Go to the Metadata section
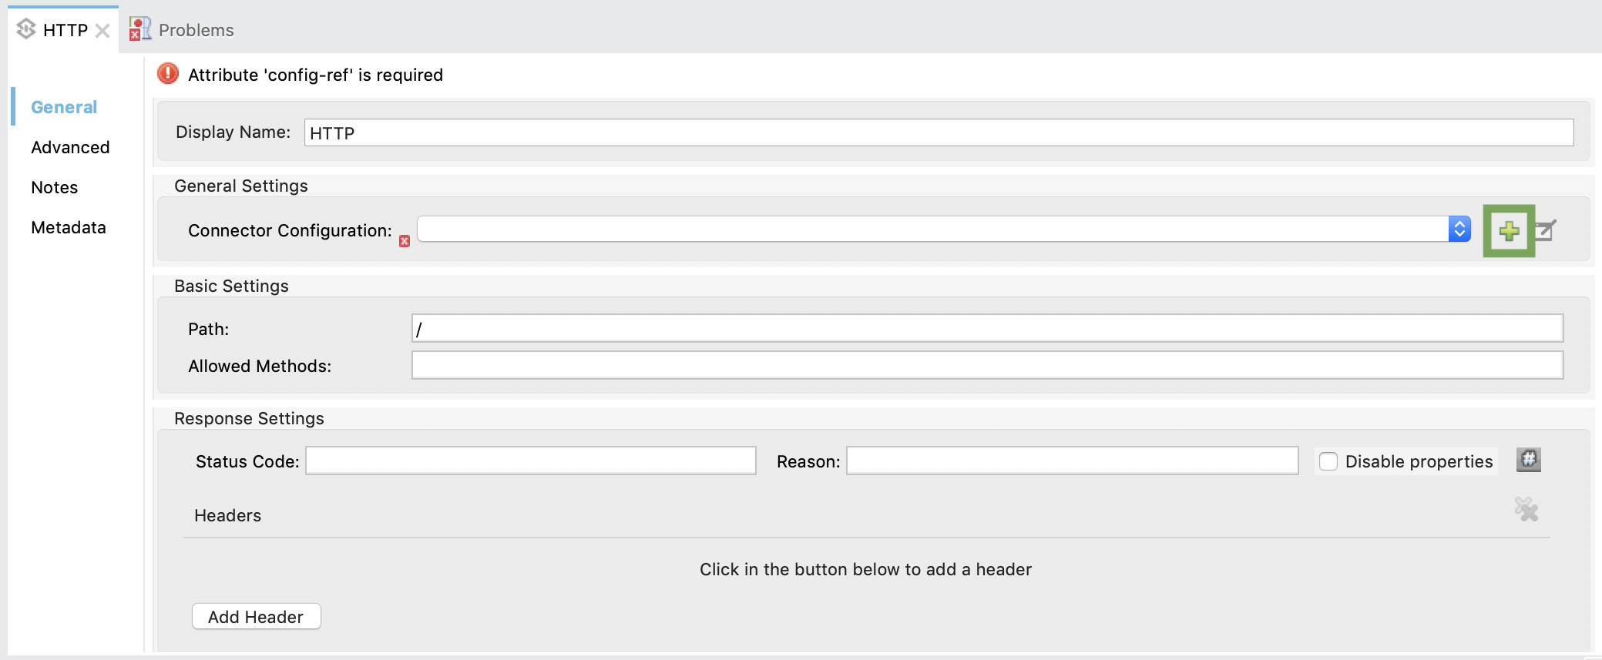This screenshot has height=660, width=1602. (x=68, y=227)
